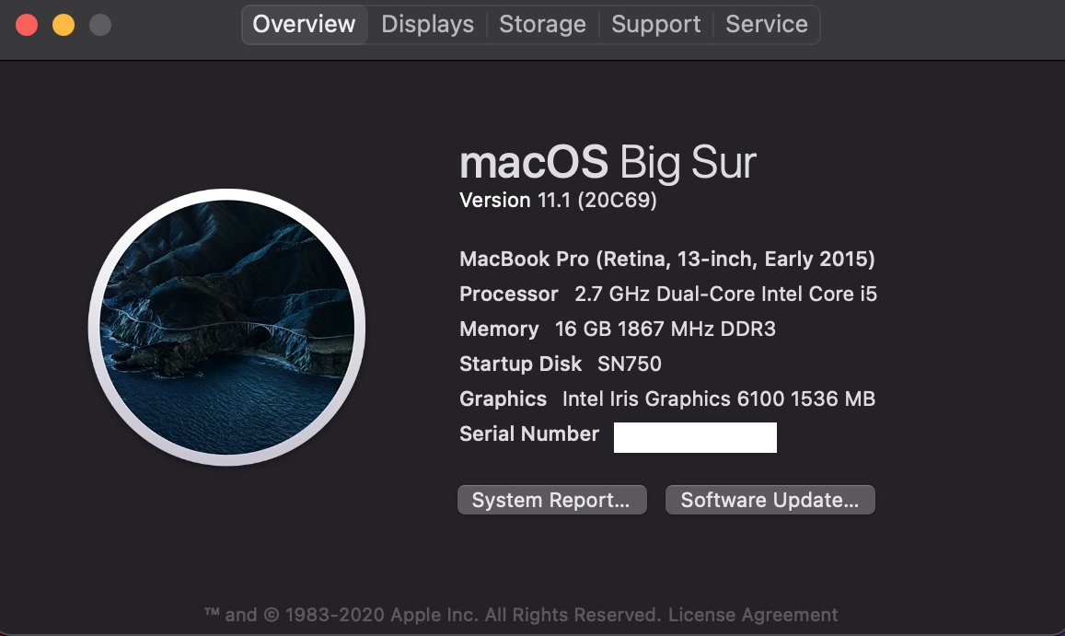The image size is (1065, 636).
Task: Click the Memory 16 GB line
Action: (x=617, y=330)
